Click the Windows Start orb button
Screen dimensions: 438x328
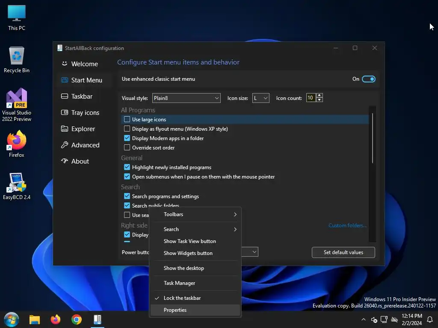pos(12,319)
